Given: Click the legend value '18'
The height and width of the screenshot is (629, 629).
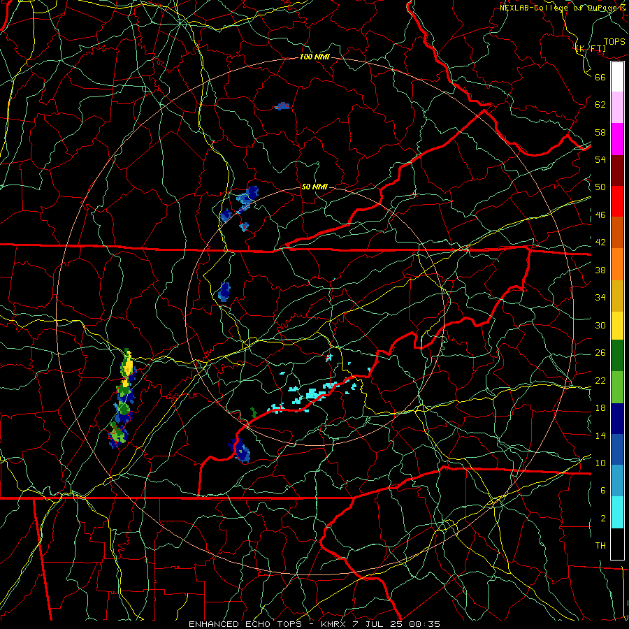Looking at the screenshot, I should (x=600, y=408).
